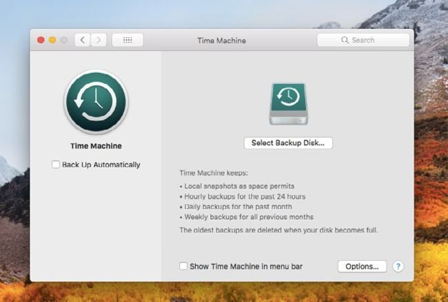This screenshot has width=448, height=302.
Task: Click 'Hourly backups for the past 24 hours'
Action: pyautogui.click(x=243, y=197)
